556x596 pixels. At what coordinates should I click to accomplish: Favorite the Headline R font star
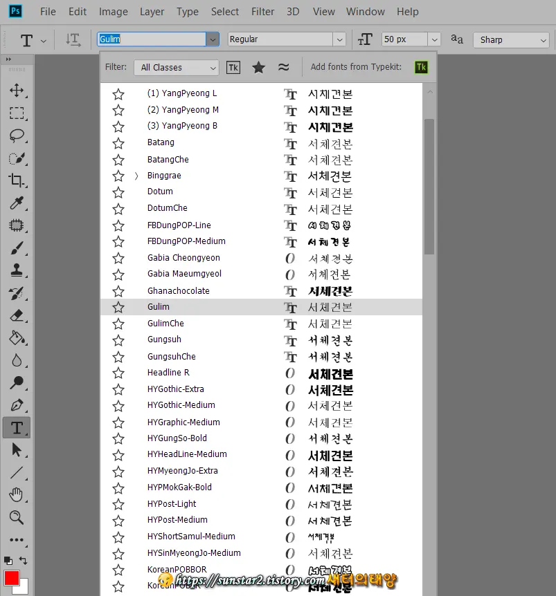(x=118, y=373)
